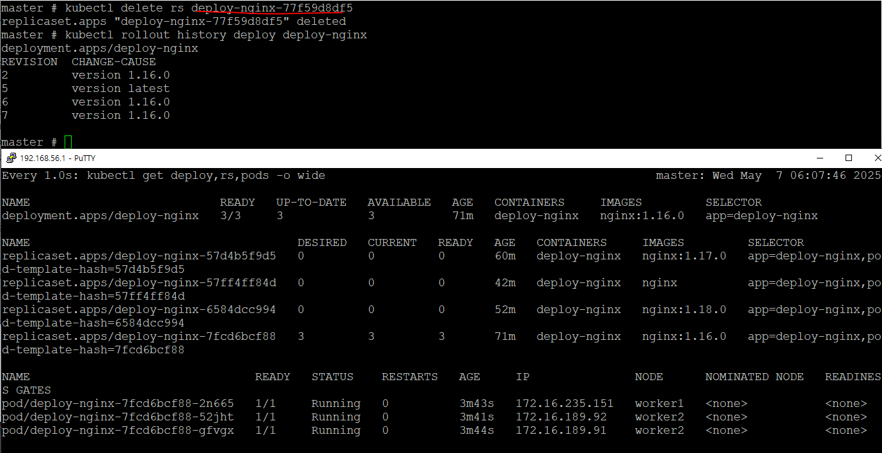Click the 3m43s pod age

click(x=476, y=403)
